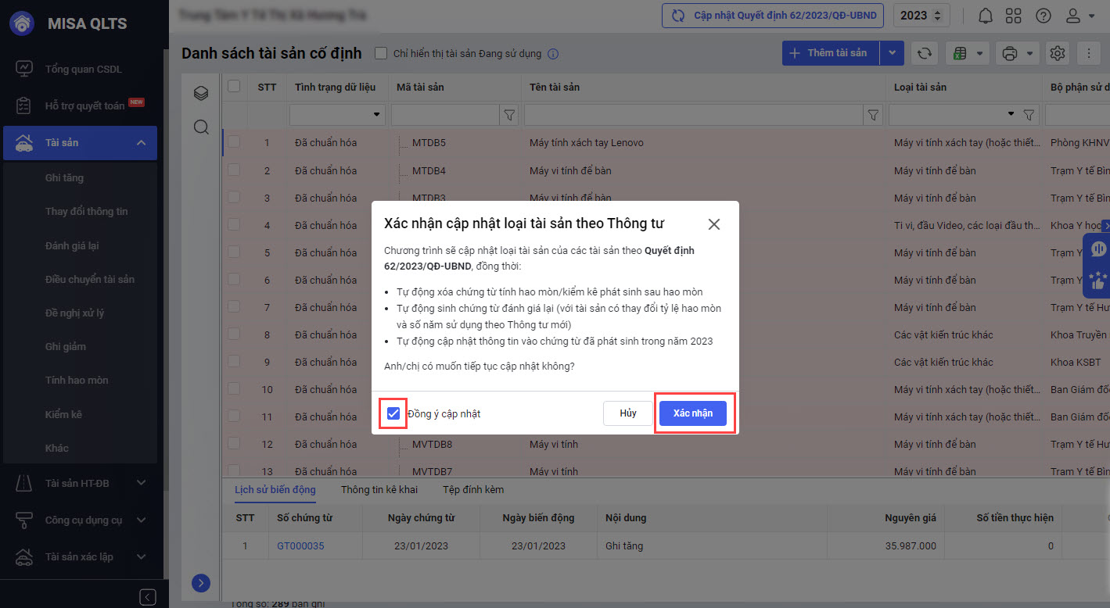Select the checkbox for row 12
Viewport: 1110px width, 608px height.
coord(234,443)
